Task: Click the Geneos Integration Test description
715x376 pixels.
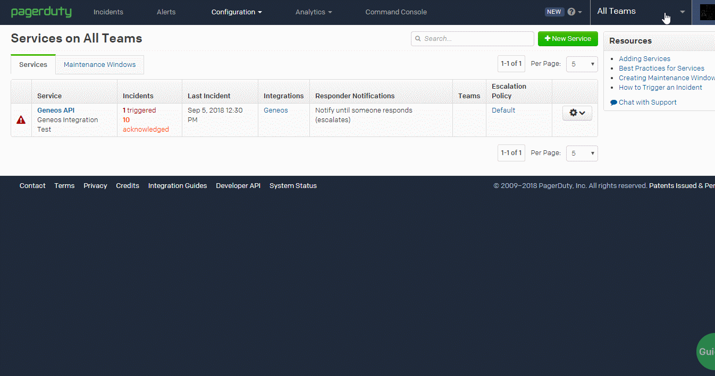Action: [x=68, y=125]
